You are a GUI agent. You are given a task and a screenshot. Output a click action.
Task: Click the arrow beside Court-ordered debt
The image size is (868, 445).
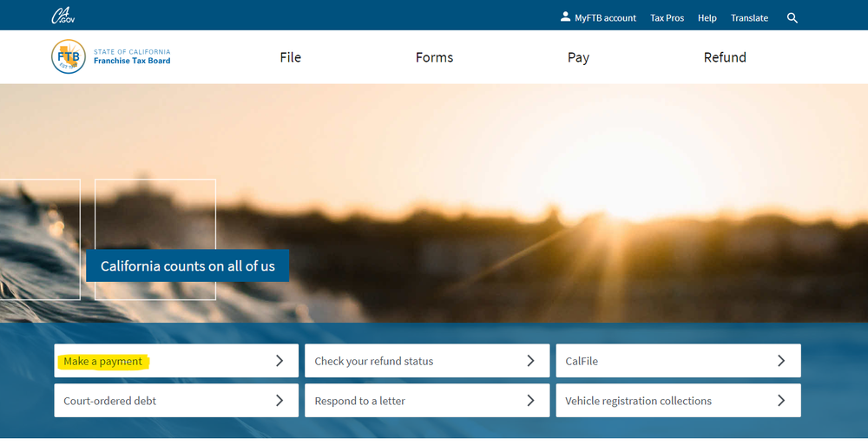(279, 401)
